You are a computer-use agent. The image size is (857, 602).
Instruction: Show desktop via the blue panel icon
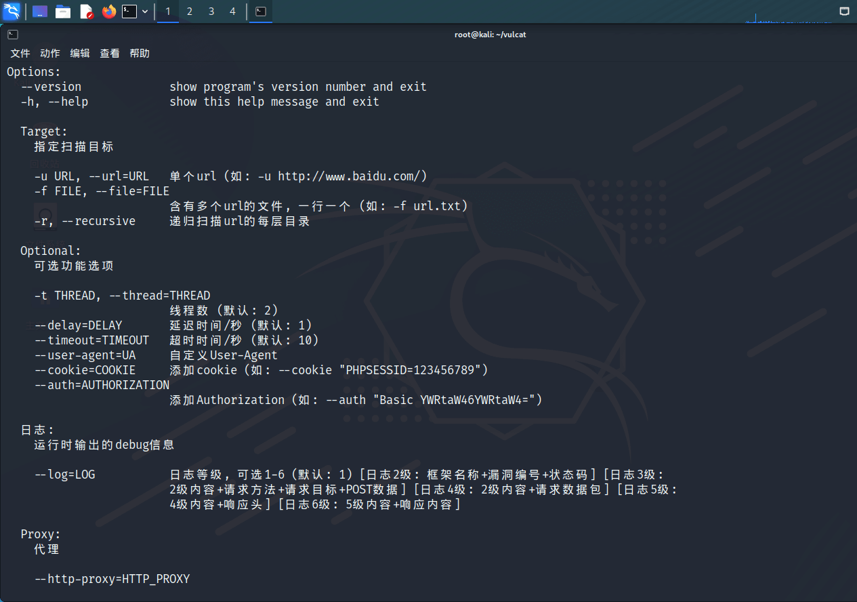40,12
